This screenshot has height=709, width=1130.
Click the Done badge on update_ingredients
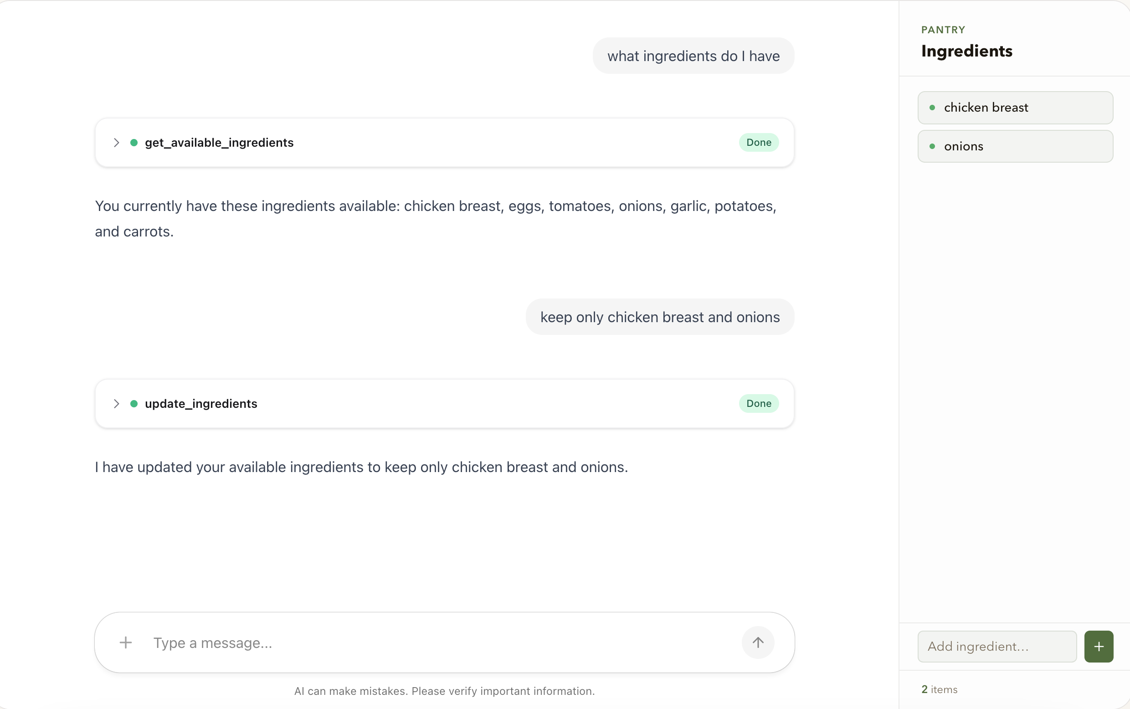tap(759, 404)
